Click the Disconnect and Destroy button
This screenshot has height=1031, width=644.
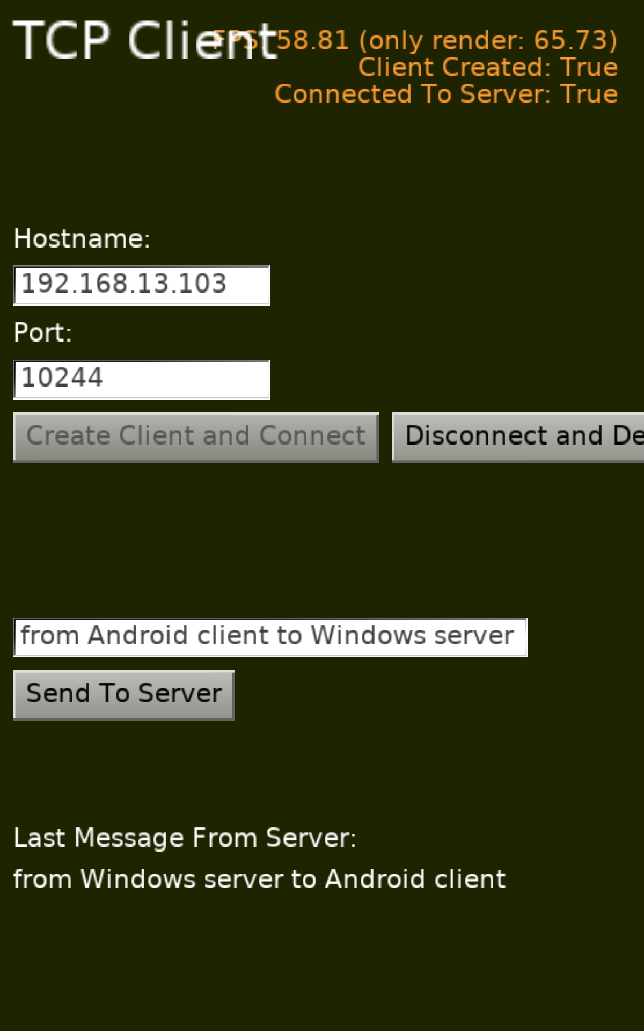point(518,437)
